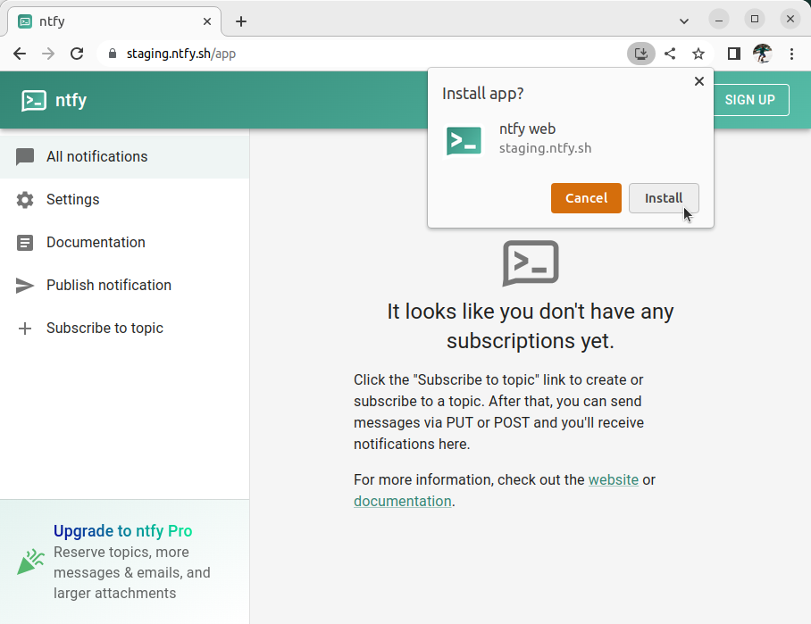
Task: Open Documentation from the sidebar
Action: click(96, 242)
